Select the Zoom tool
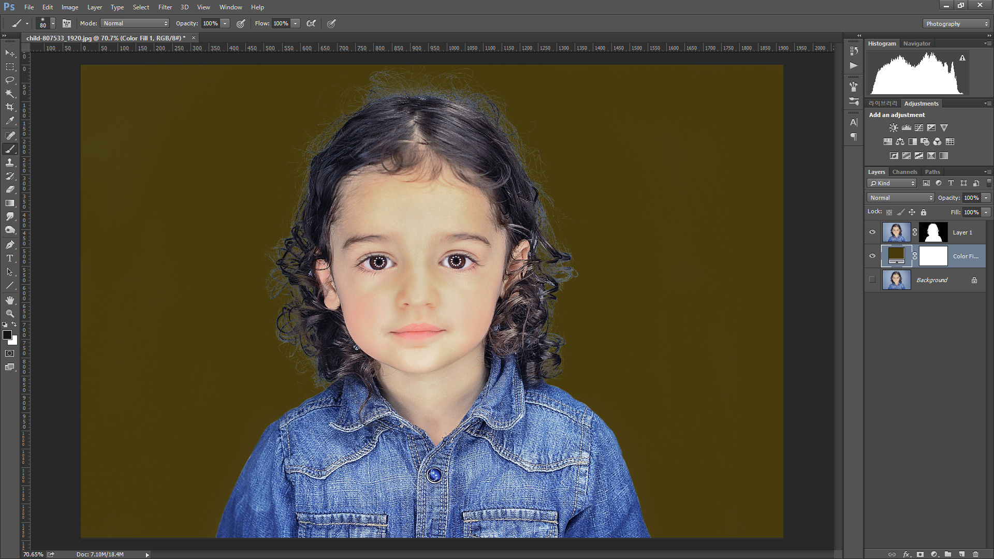 10,314
